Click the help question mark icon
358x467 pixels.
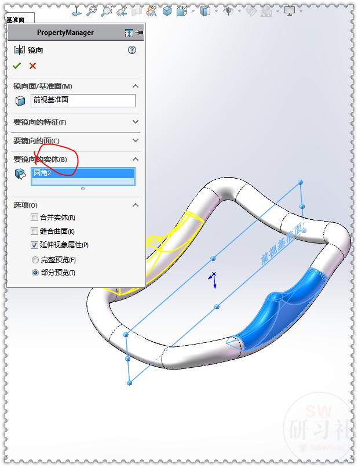[131, 50]
